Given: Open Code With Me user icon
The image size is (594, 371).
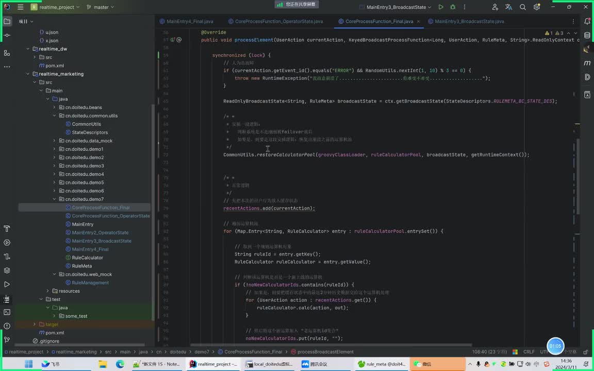Looking at the screenshot, I should pyautogui.click(x=495, y=7).
